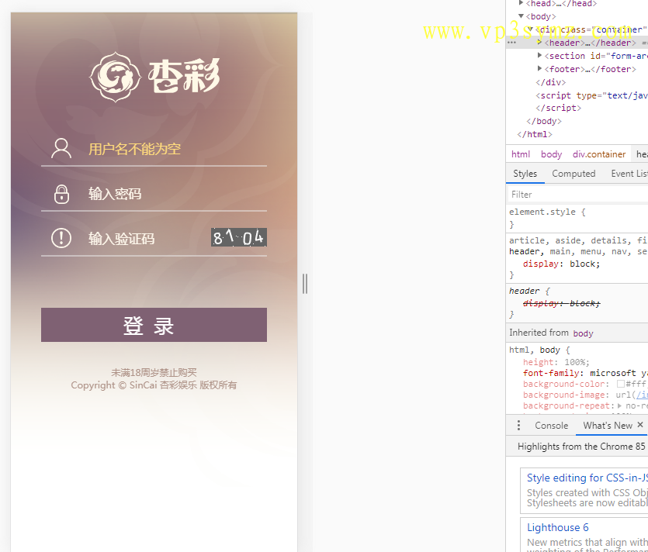The image size is (648, 552).
Task: Expand the footer element node
Action: coord(539,68)
